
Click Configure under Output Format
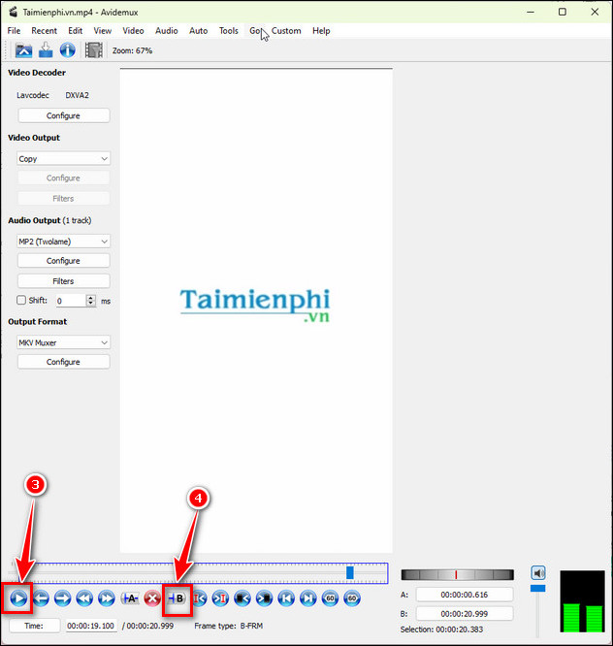pos(63,362)
